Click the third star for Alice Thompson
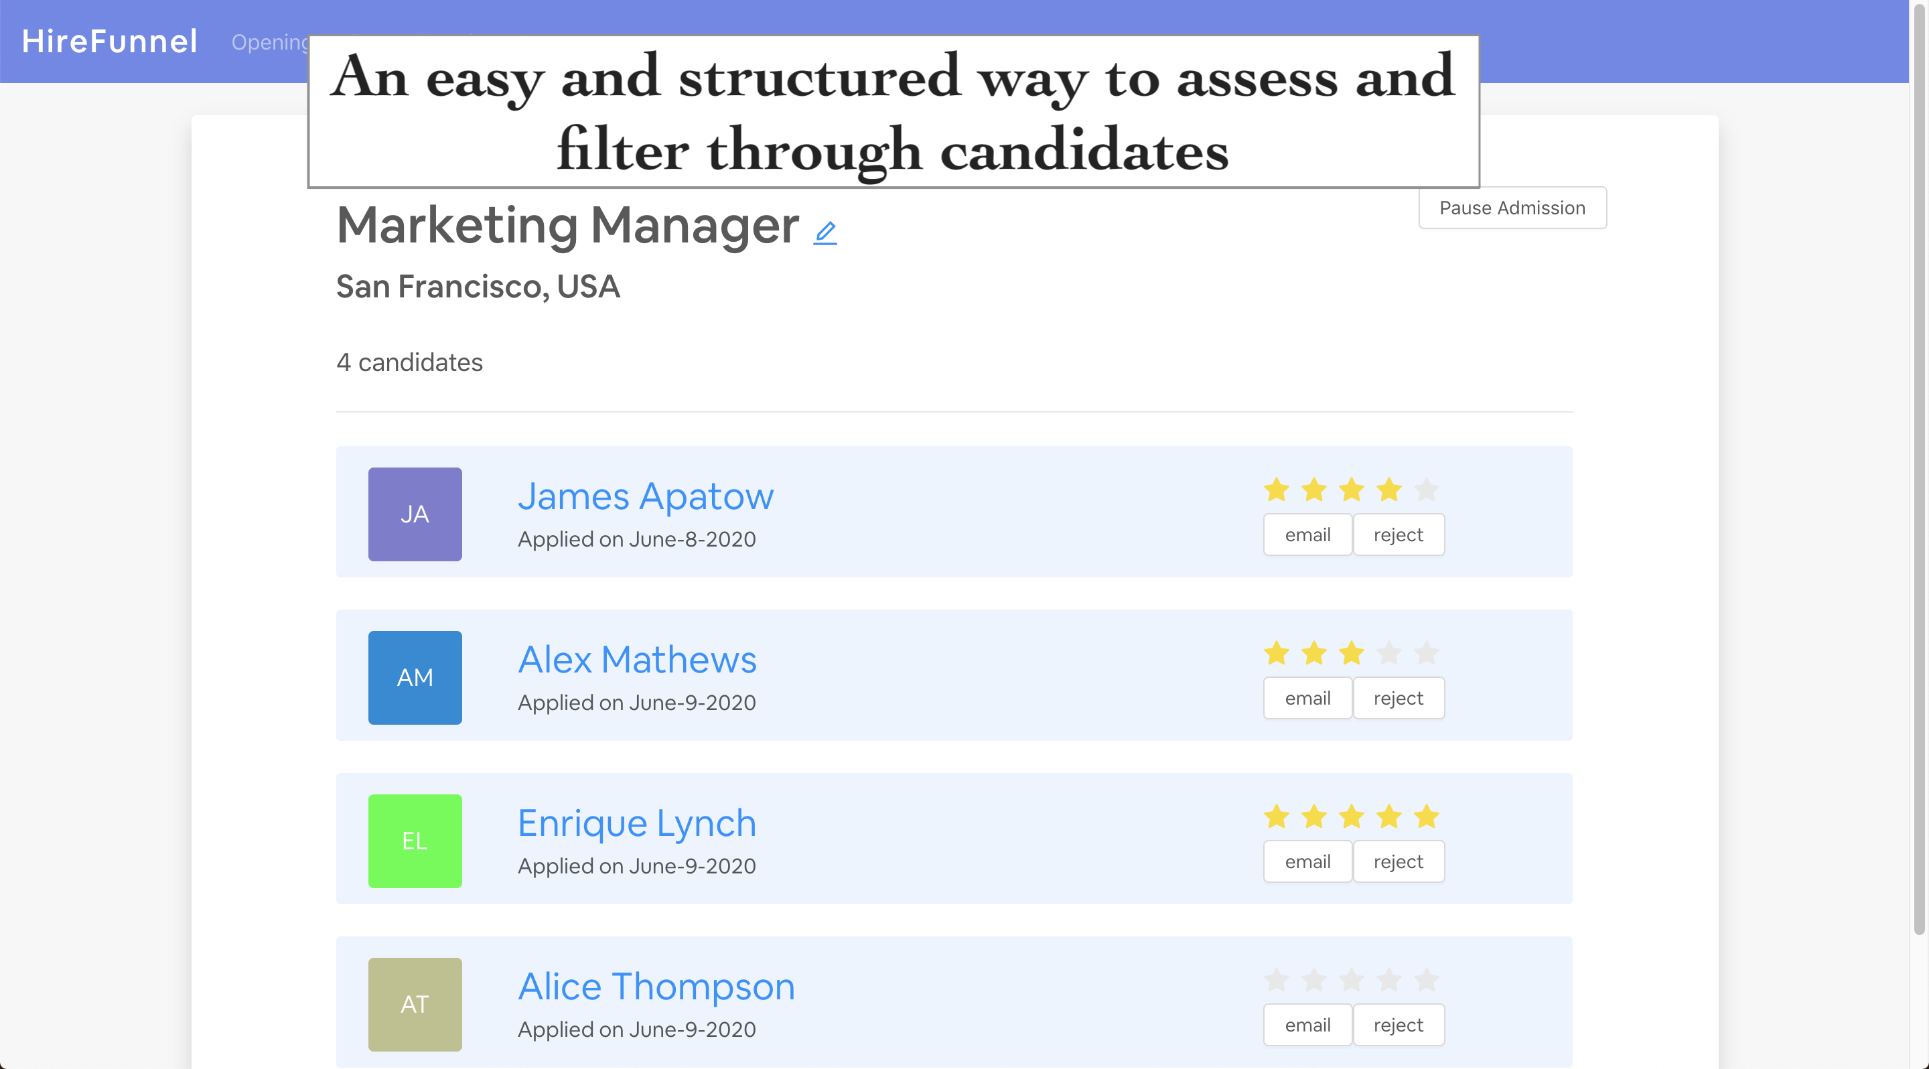This screenshot has height=1069, width=1929. (1351, 980)
